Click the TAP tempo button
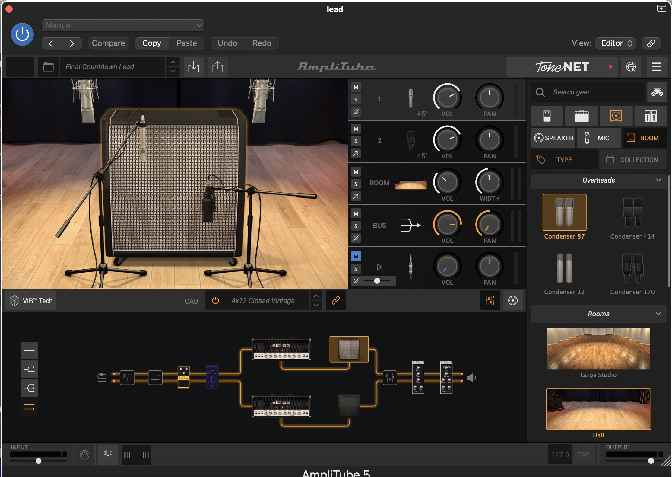 click(584, 454)
